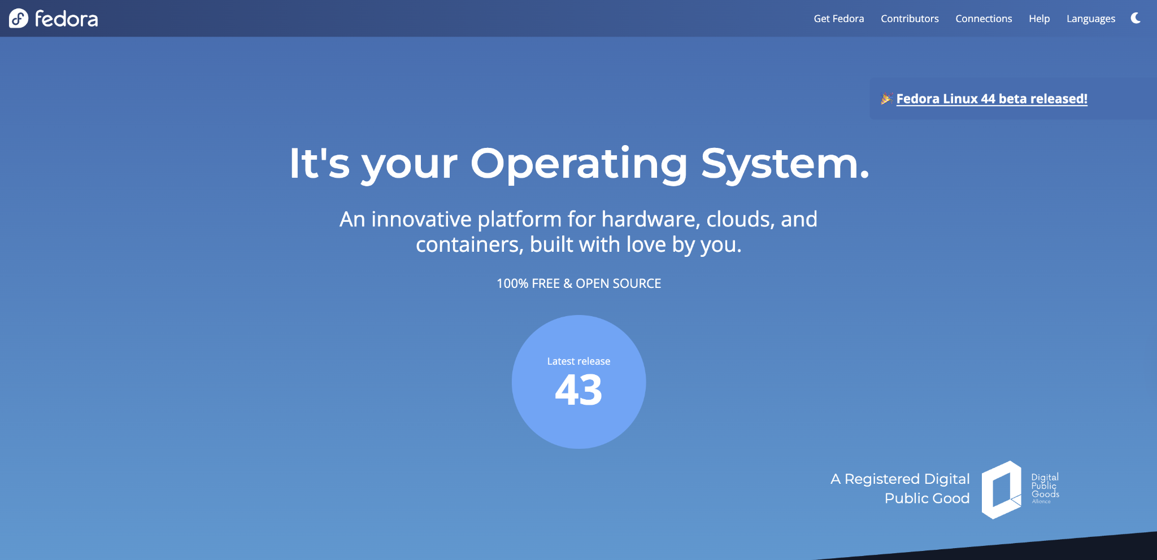This screenshot has height=560, width=1157.
Task: Select Connections in the navigation
Action: (x=984, y=18)
